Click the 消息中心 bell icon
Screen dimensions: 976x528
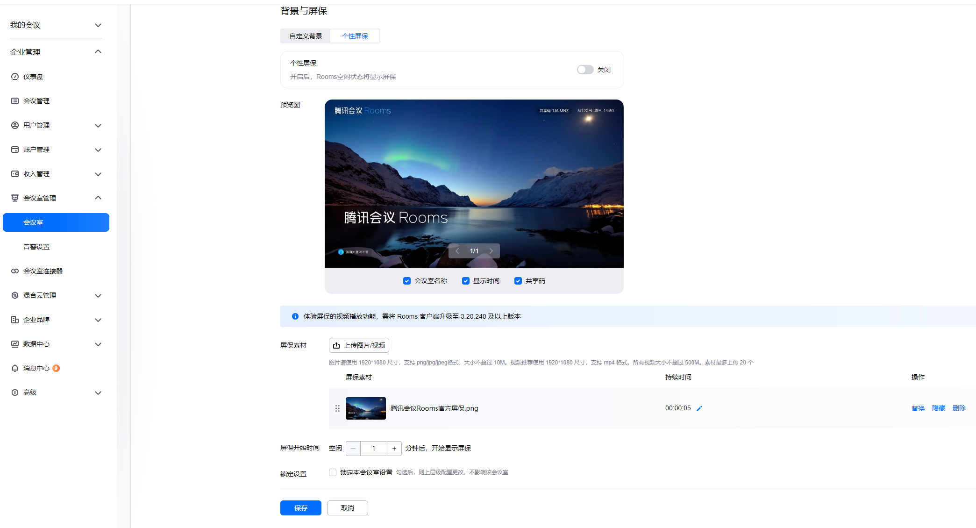15,368
